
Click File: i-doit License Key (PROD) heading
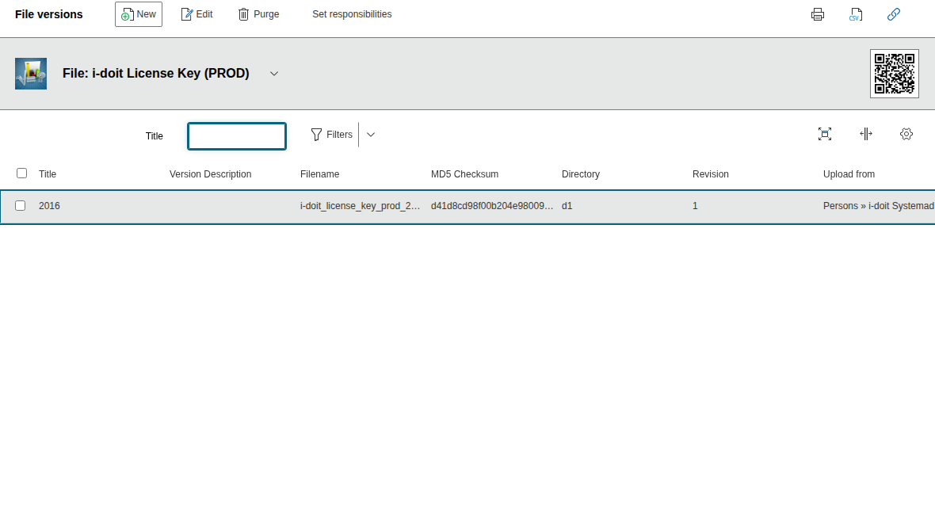pyautogui.click(x=155, y=74)
